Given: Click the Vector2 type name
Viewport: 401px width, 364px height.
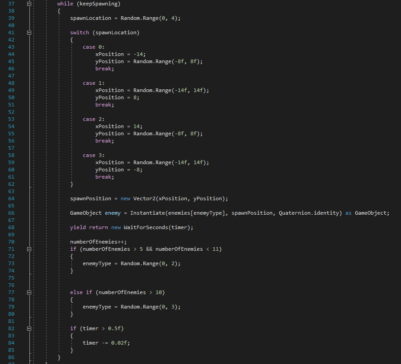Looking at the screenshot, I should (x=145, y=198).
